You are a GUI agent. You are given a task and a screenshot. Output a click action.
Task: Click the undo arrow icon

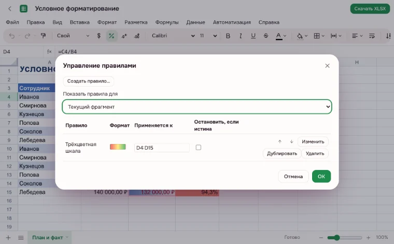(12, 36)
